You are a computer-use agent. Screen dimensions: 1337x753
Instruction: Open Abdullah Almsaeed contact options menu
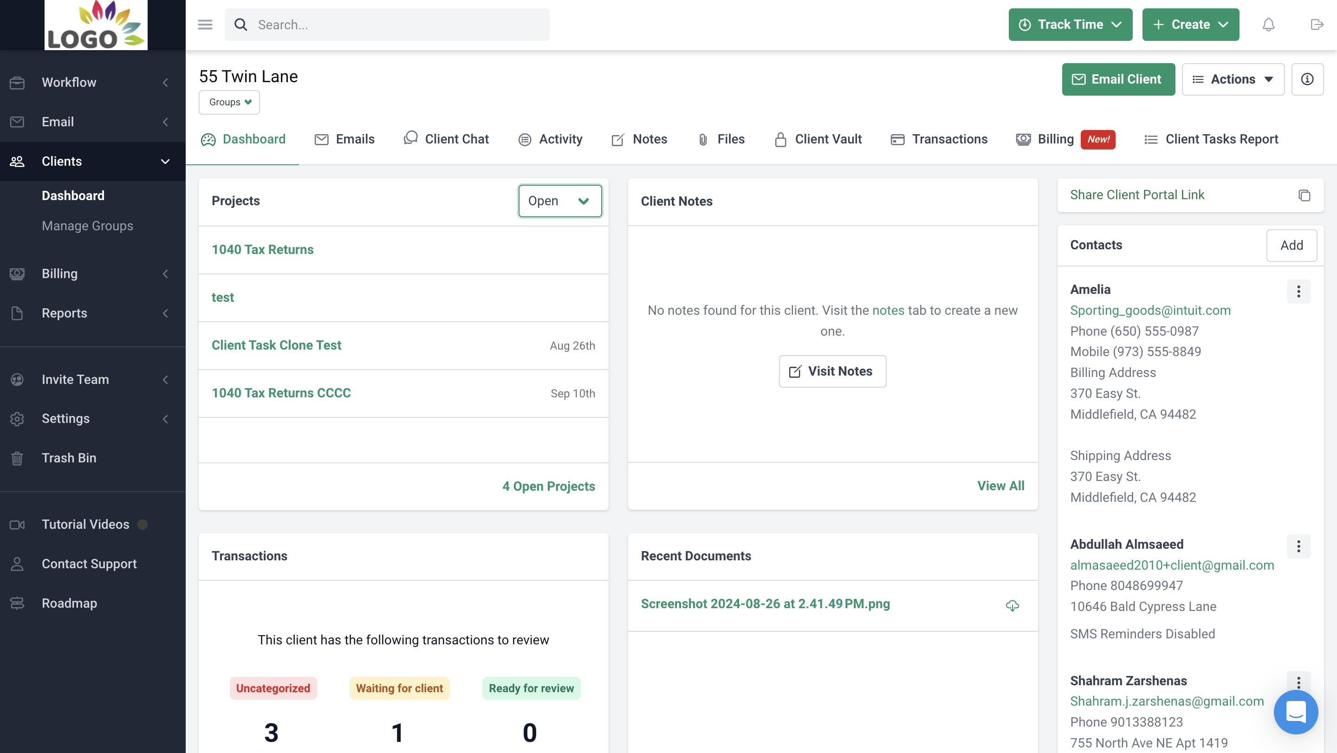pos(1298,546)
